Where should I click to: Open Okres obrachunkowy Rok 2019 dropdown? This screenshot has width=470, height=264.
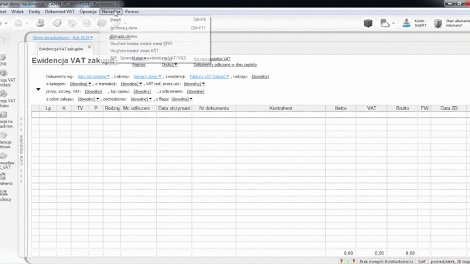point(63,37)
